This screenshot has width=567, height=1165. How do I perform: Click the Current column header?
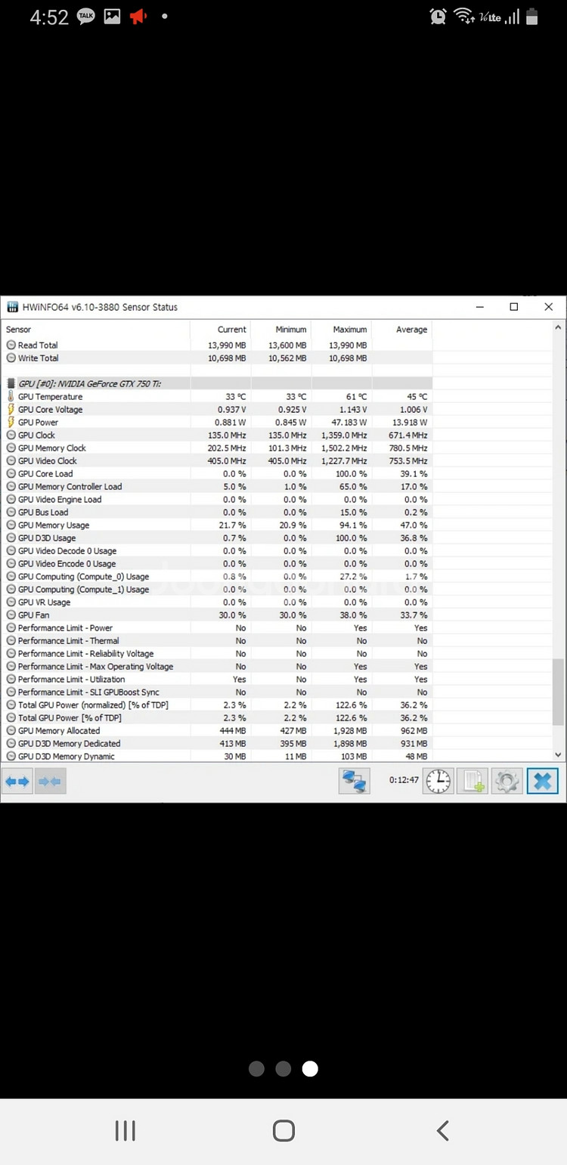[x=220, y=330]
